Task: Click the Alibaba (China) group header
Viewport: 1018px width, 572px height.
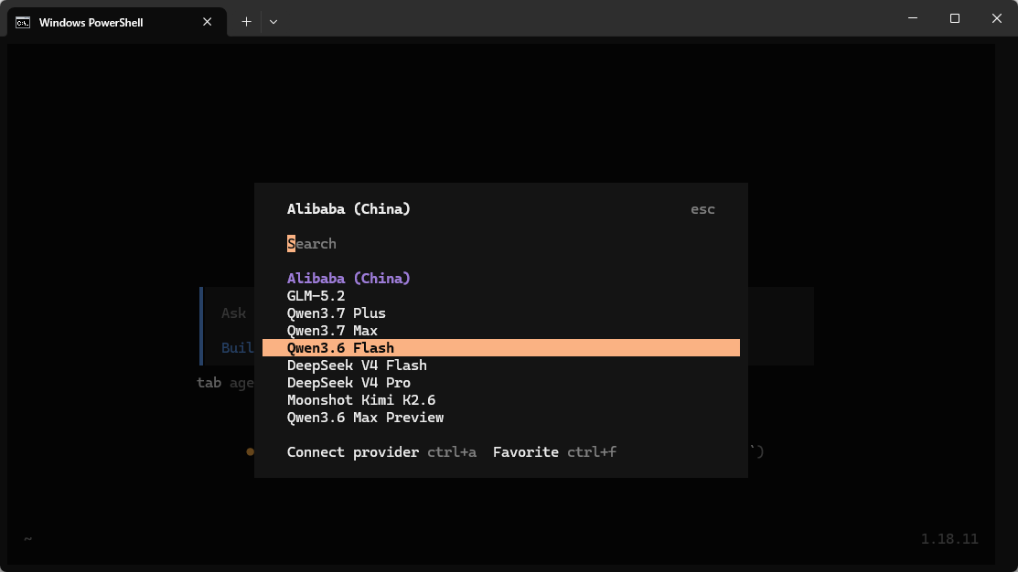Action: pos(348,278)
